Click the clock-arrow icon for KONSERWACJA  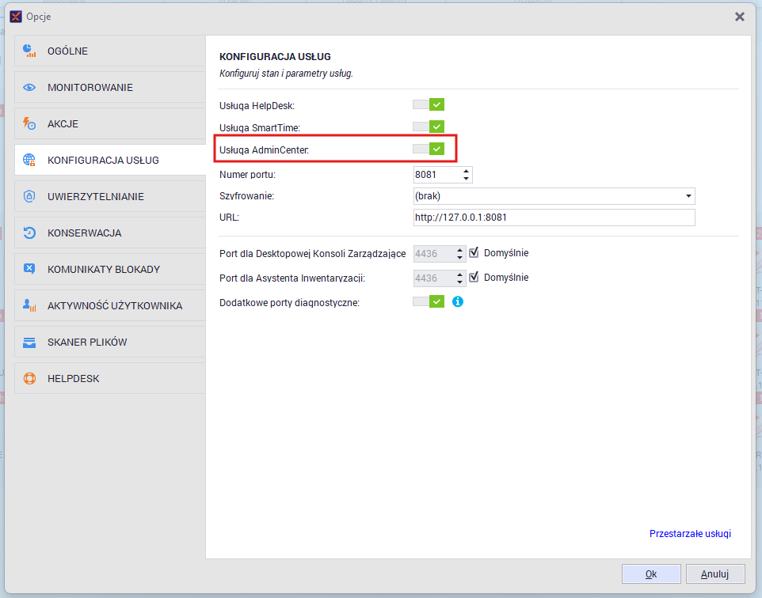tap(29, 233)
